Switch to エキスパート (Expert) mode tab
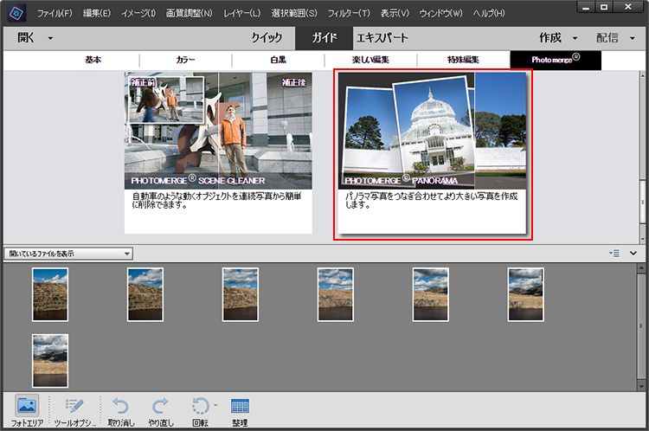649x431 pixels. click(x=382, y=38)
